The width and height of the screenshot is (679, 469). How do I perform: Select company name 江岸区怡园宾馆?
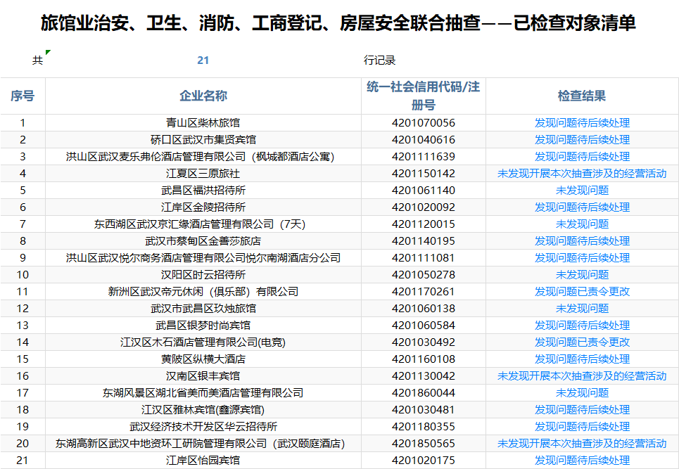click(x=203, y=461)
